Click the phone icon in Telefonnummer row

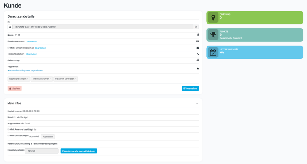[x=198, y=54]
